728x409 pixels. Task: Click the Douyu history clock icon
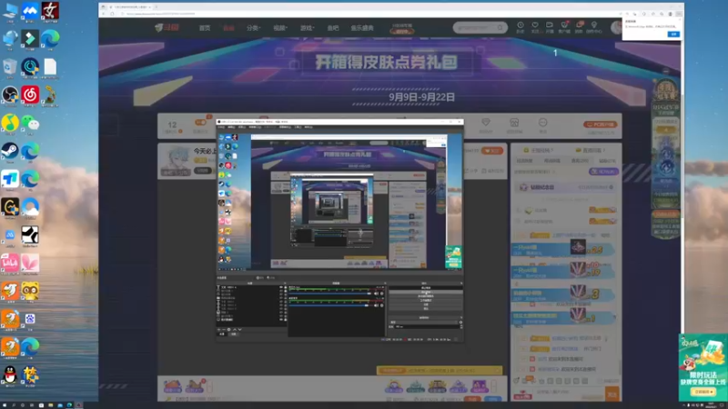(521, 25)
